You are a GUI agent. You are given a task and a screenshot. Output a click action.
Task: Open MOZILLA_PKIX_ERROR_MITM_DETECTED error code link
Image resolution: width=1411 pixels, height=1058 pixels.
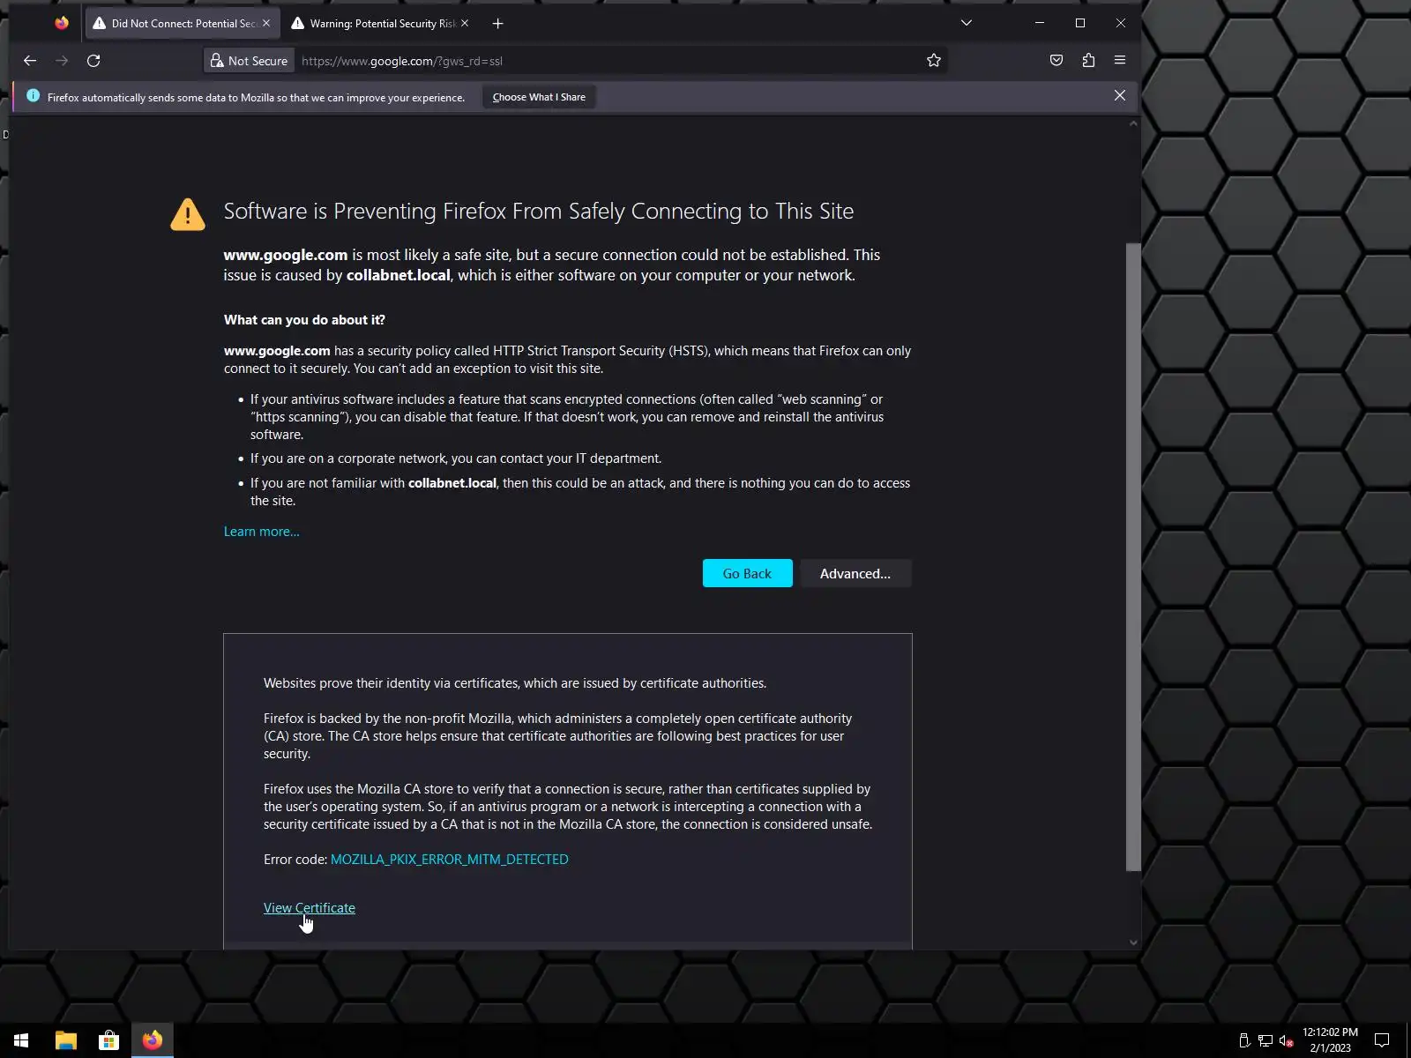click(x=450, y=860)
